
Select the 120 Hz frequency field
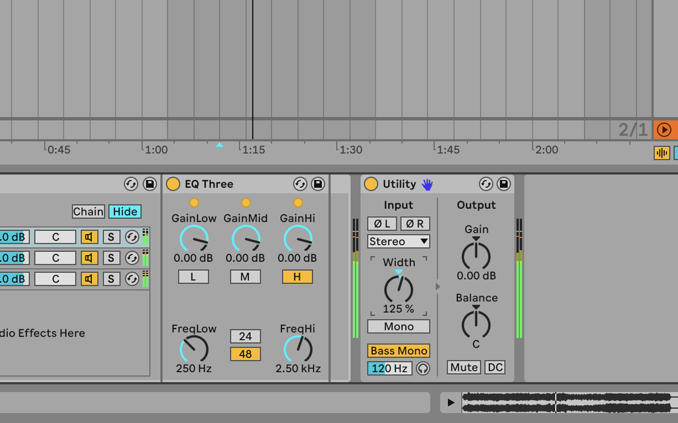pos(389,368)
